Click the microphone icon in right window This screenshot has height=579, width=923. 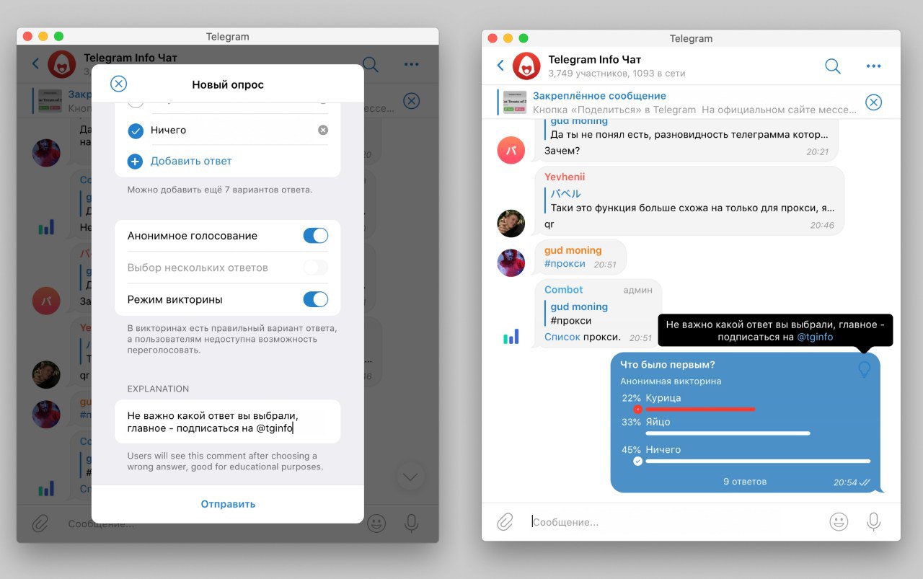coord(873,521)
